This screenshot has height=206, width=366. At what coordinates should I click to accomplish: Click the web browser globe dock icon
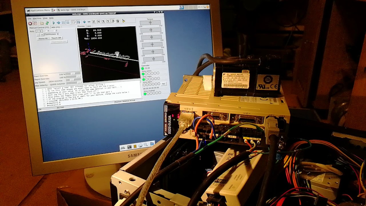coord(140,146)
